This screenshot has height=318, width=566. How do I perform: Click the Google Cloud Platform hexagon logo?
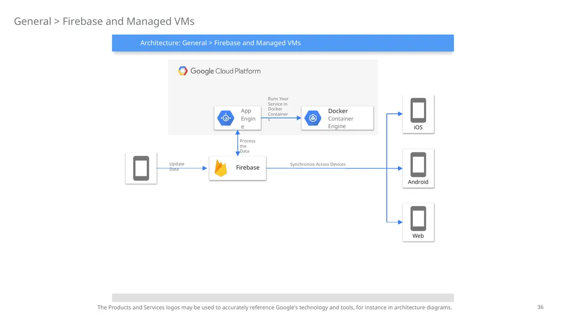click(x=182, y=71)
